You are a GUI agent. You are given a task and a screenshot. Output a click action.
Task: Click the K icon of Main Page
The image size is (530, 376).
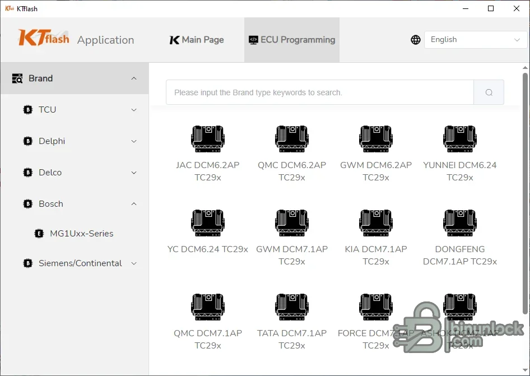(x=174, y=40)
